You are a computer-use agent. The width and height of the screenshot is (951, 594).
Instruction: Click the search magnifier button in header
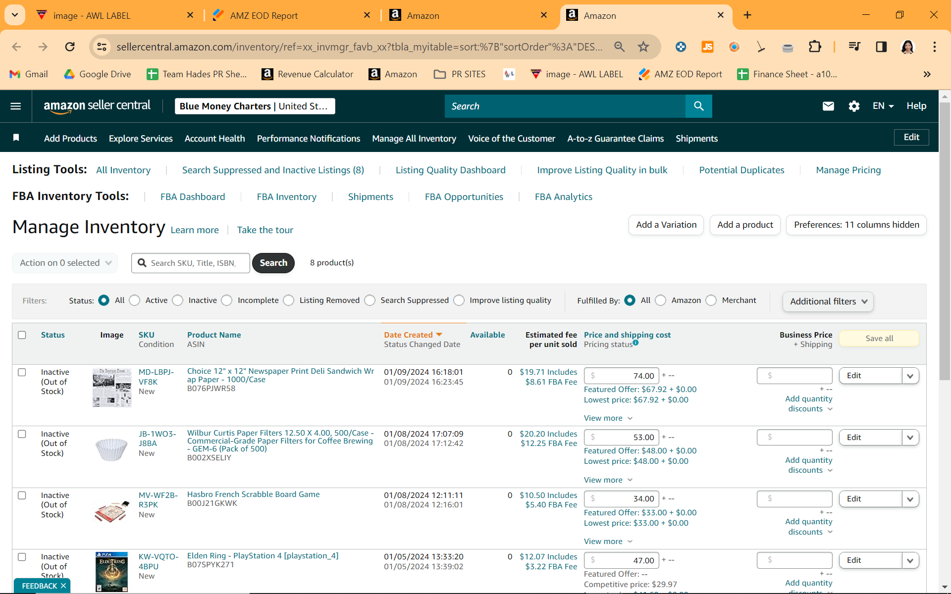pyautogui.click(x=698, y=106)
